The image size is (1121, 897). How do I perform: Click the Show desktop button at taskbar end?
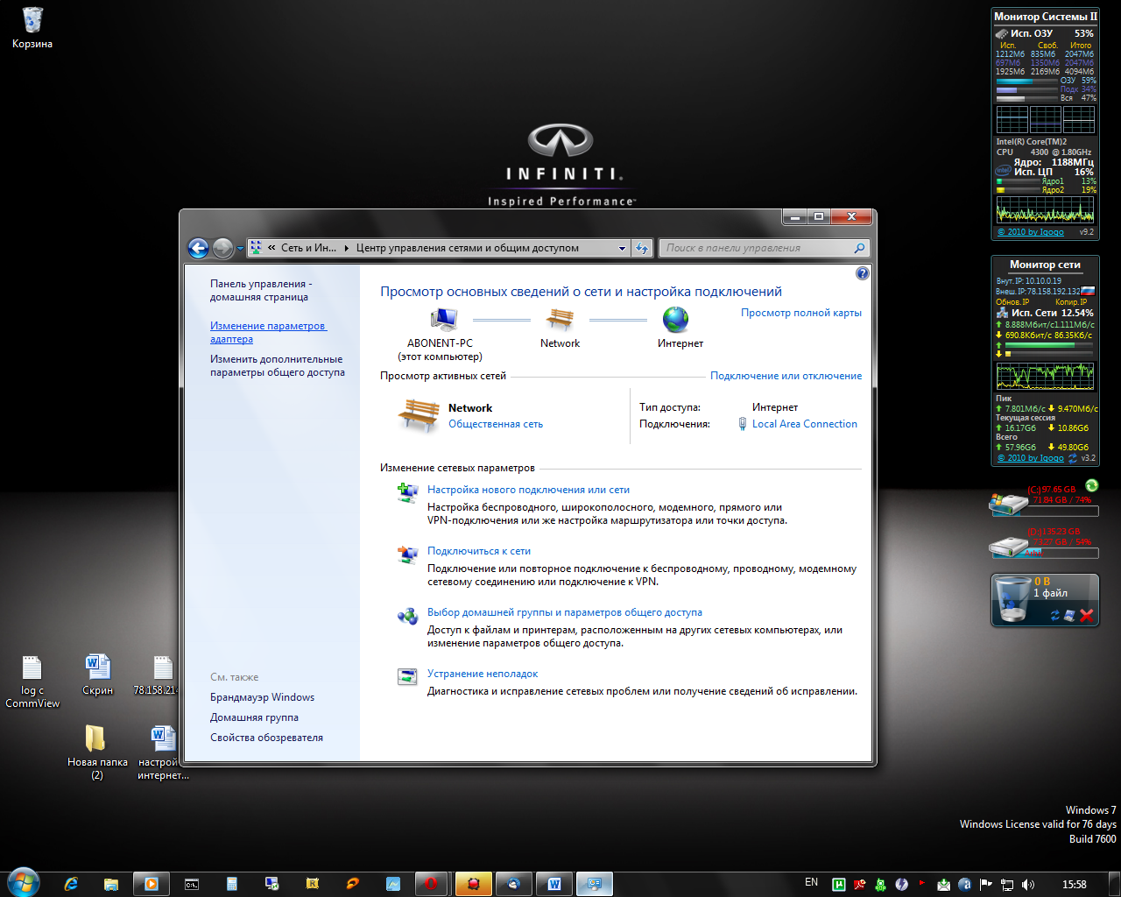click(1115, 883)
